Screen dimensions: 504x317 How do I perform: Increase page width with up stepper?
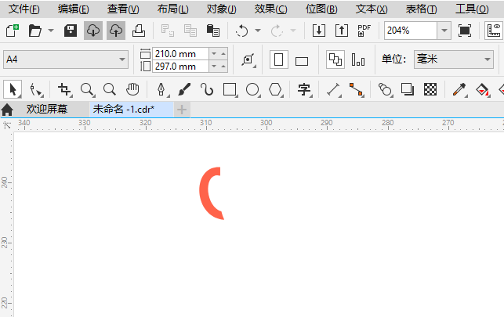pyautogui.click(x=223, y=53)
